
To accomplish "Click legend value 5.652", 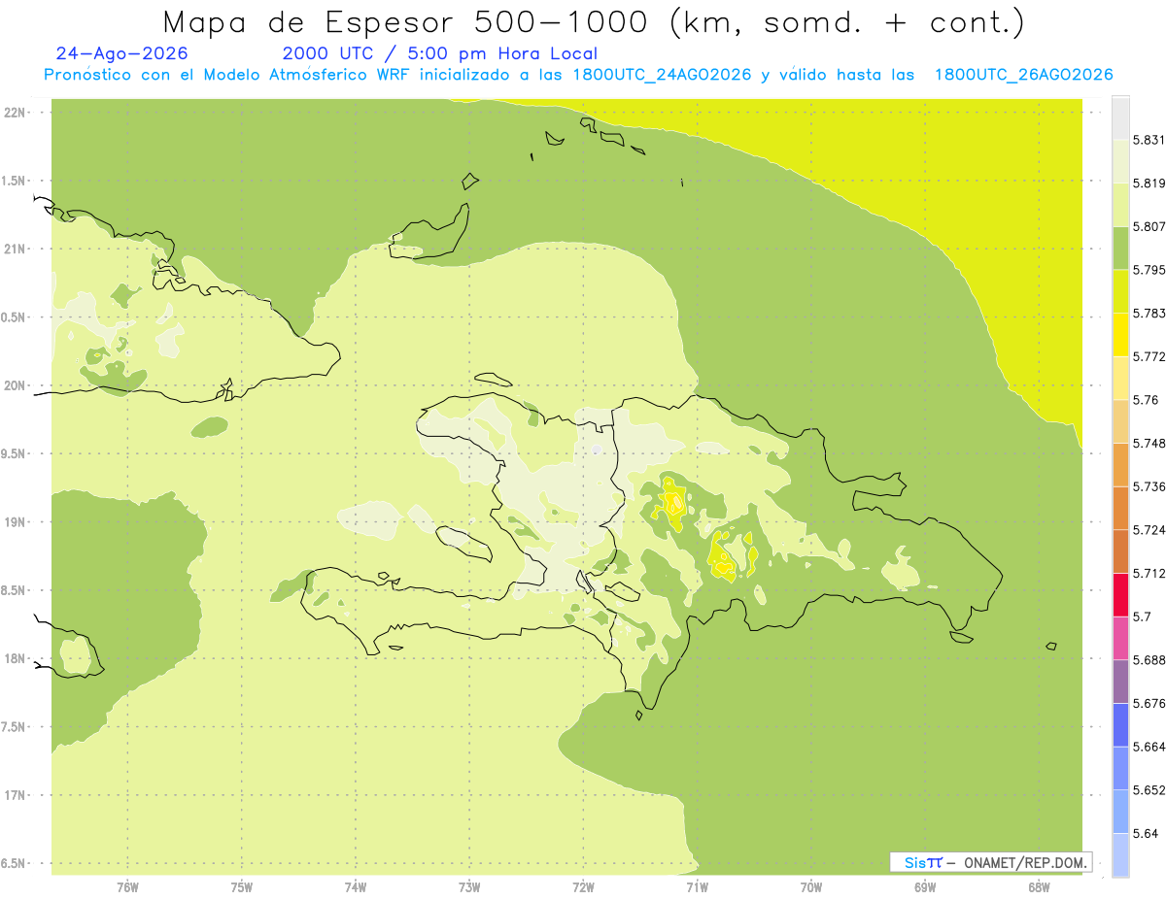I will 1149,790.
